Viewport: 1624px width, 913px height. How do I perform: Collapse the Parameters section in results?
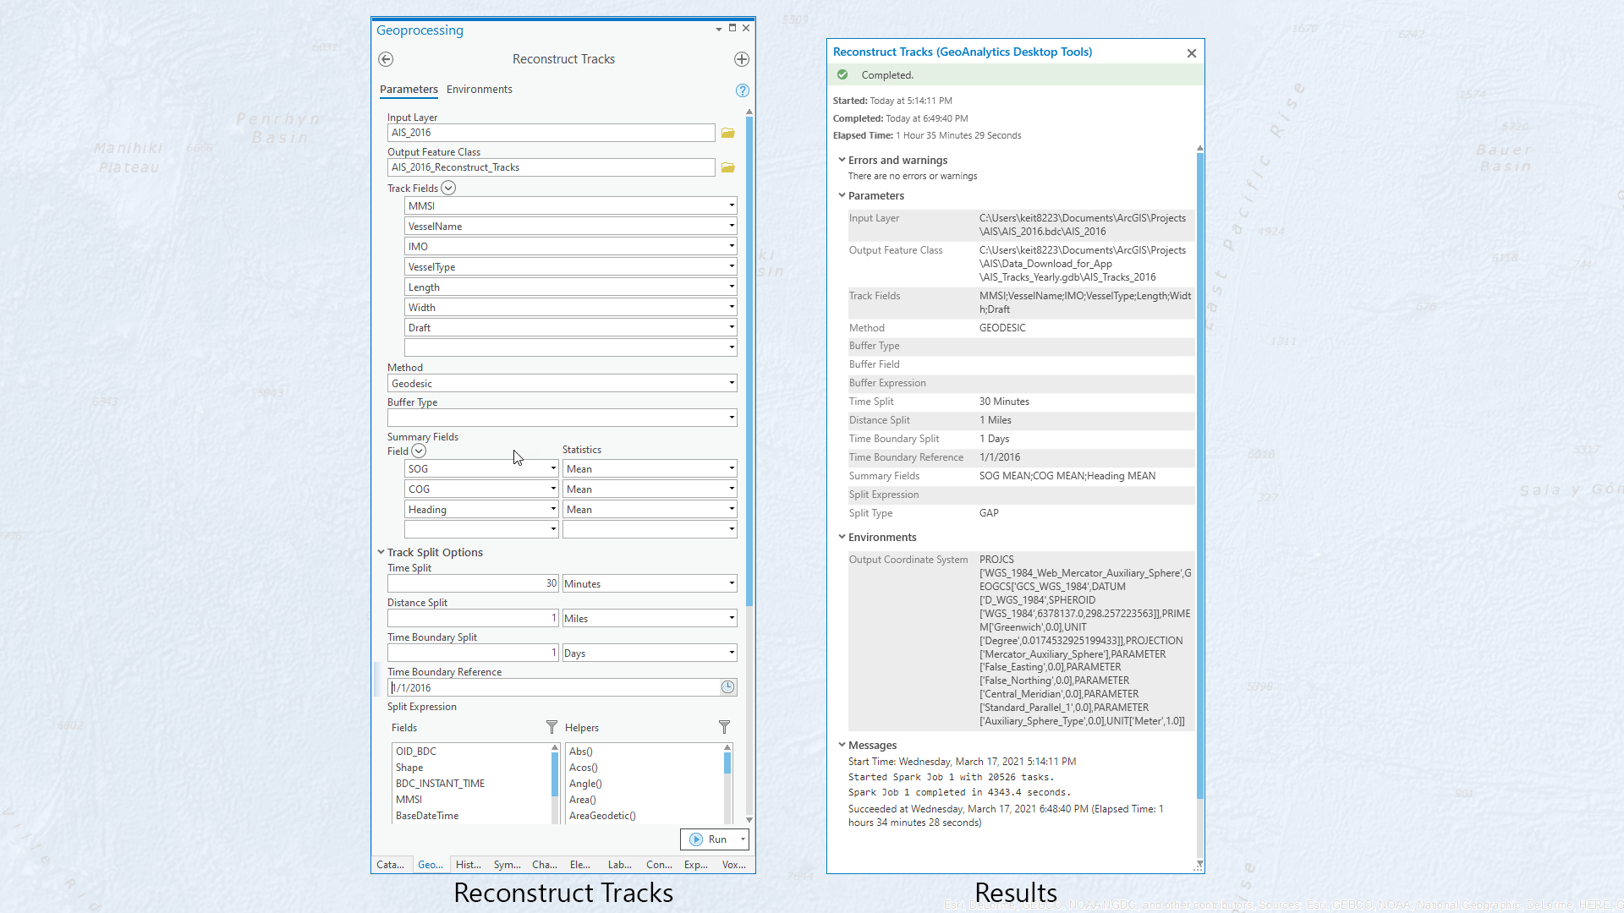coord(842,195)
